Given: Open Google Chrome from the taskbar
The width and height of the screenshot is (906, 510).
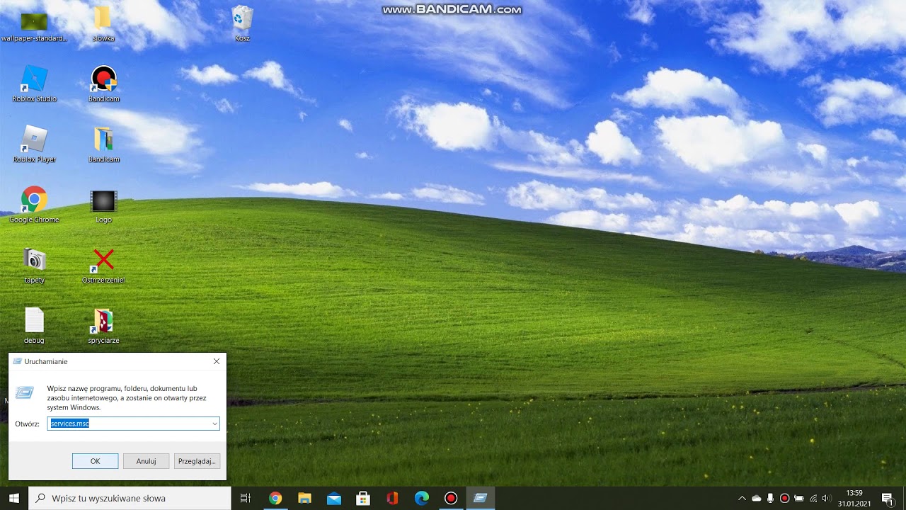Looking at the screenshot, I should point(275,498).
